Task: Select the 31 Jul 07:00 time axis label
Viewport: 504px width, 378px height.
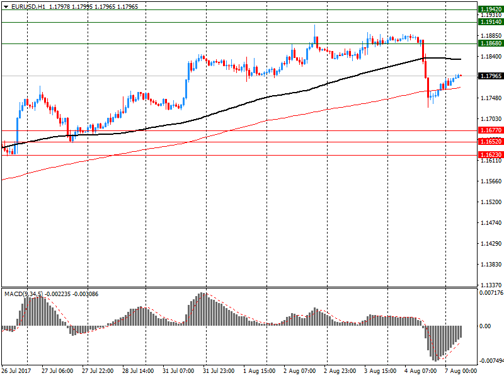Action: point(178,371)
